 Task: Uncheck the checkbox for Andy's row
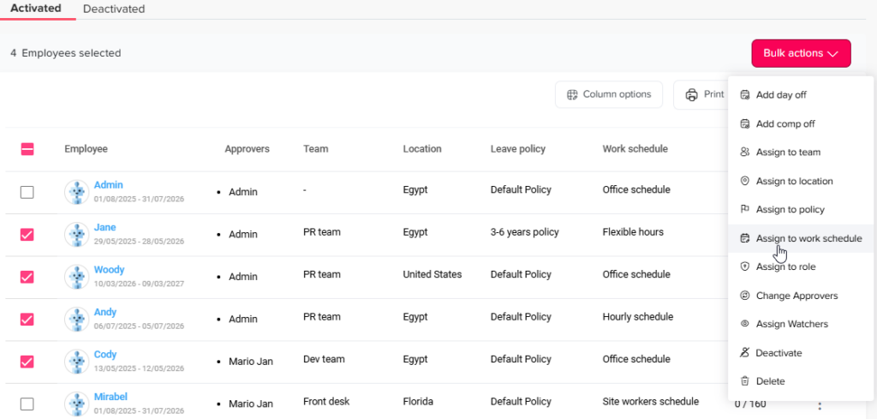[27, 320]
